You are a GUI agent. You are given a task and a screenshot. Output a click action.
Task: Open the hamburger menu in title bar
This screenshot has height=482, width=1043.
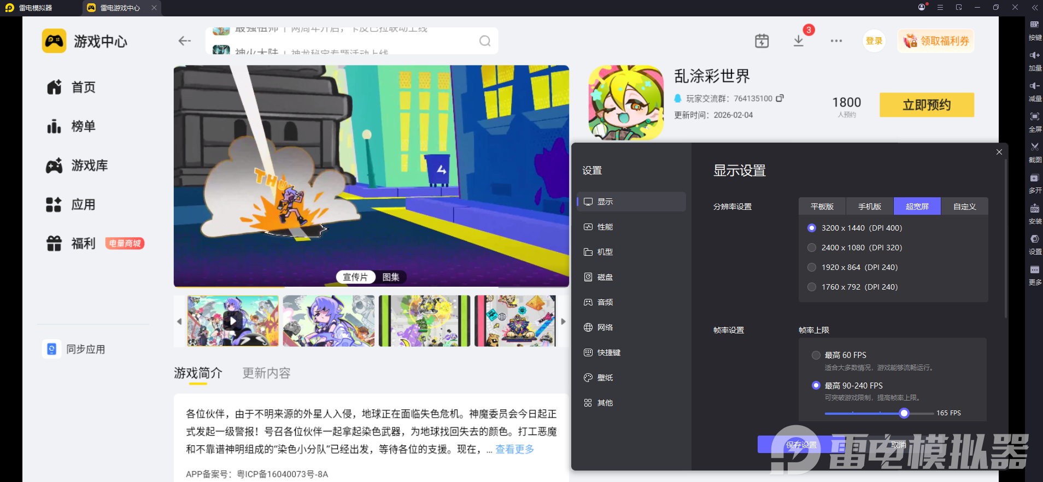[940, 7]
